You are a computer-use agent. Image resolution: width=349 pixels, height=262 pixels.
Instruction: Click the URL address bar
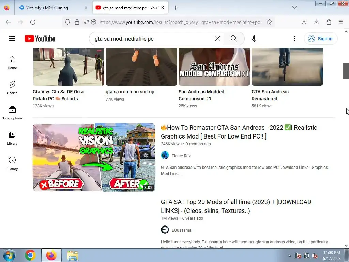click(x=179, y=22)
